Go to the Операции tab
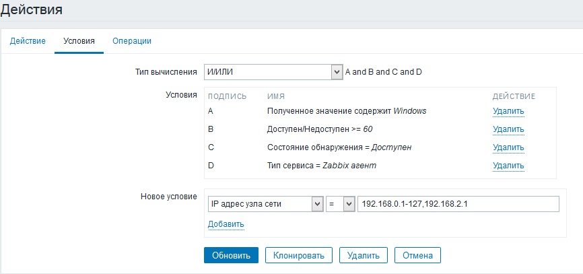Screen dimensions: 583x274 [x=132, y=41]
